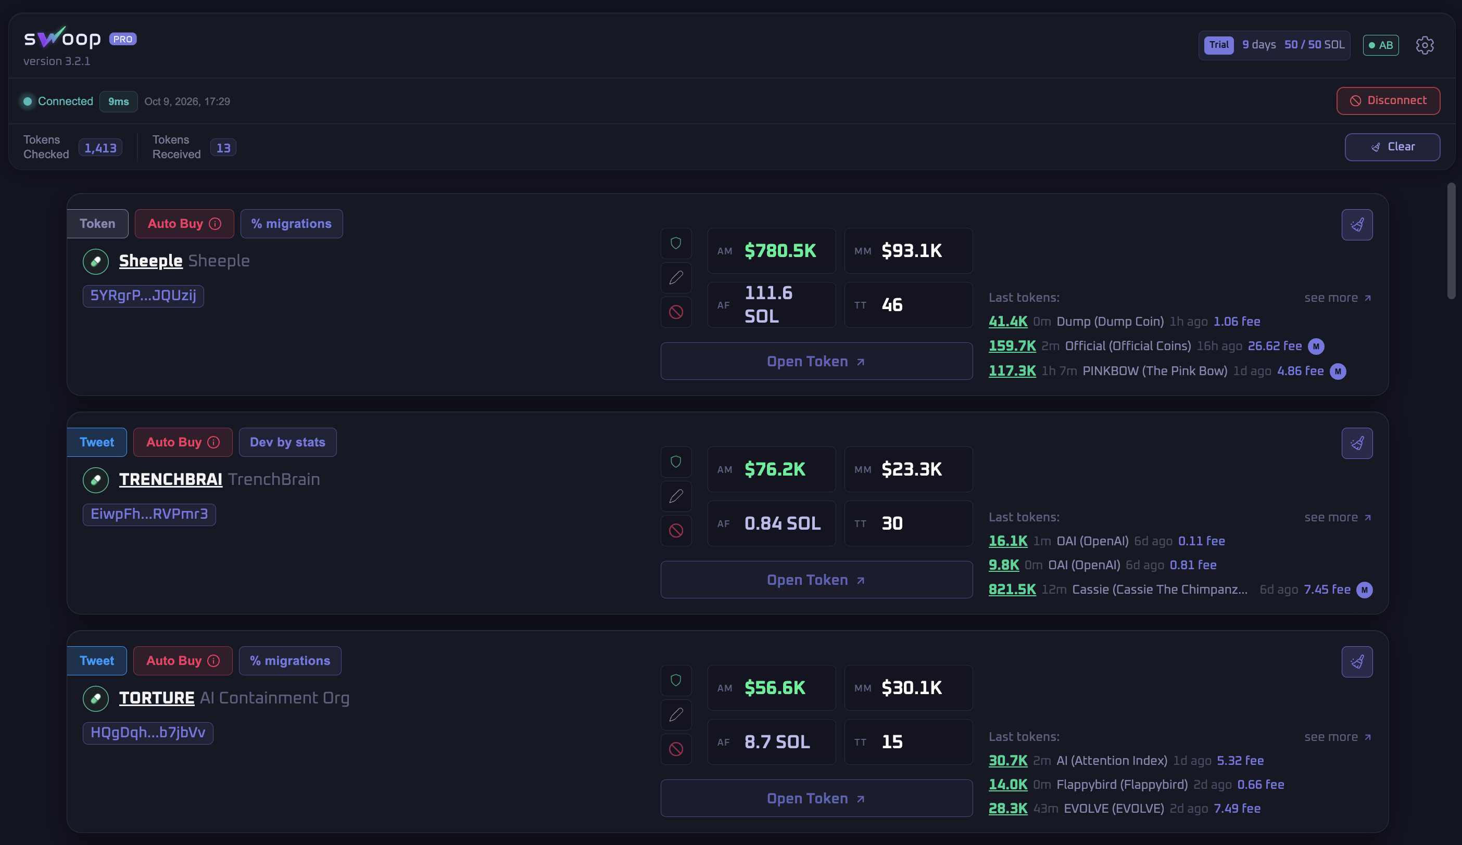Click the pill icon next to TRENCHBRAI
This screenshot has width=1462, height=845.
point(96,480)
